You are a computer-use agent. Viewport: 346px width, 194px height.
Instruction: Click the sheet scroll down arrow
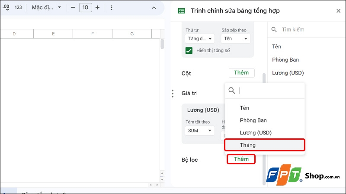click(162, 180)
